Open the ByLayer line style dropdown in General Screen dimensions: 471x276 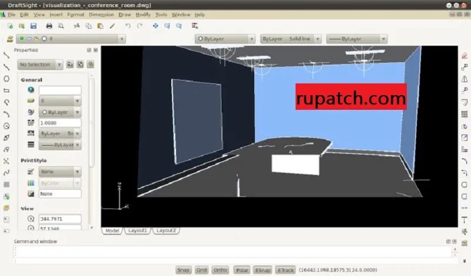pos(60,134)
